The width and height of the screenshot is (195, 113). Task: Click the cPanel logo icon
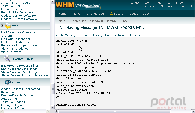tap(8, 82)
